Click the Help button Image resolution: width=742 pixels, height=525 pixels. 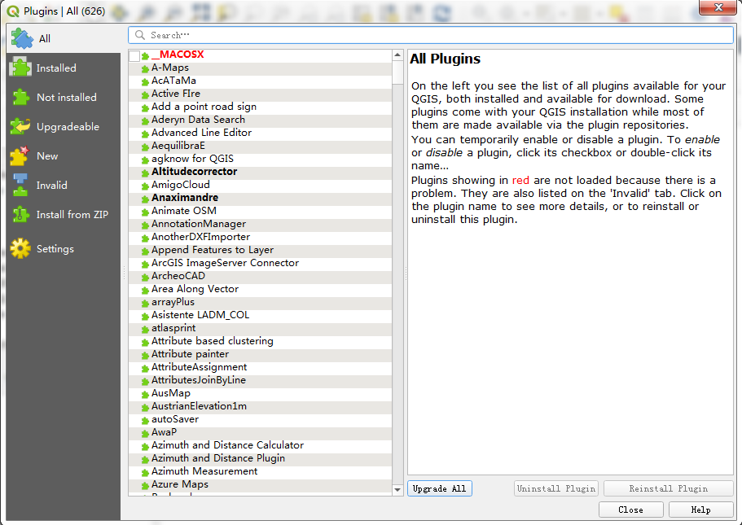coord(700,510)
